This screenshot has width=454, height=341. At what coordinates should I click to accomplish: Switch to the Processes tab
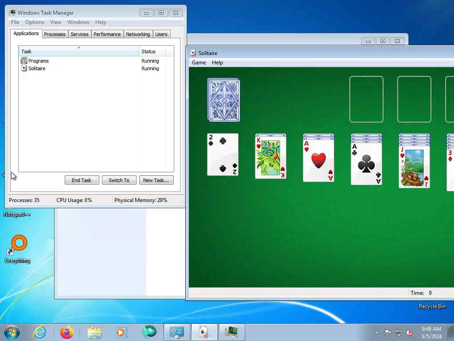[55, 34]
